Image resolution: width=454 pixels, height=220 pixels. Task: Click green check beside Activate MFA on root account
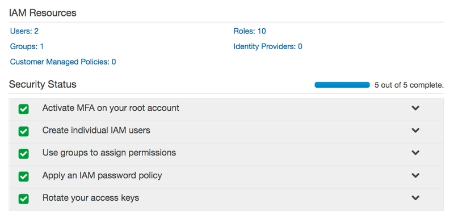click(x=23, y=109)
